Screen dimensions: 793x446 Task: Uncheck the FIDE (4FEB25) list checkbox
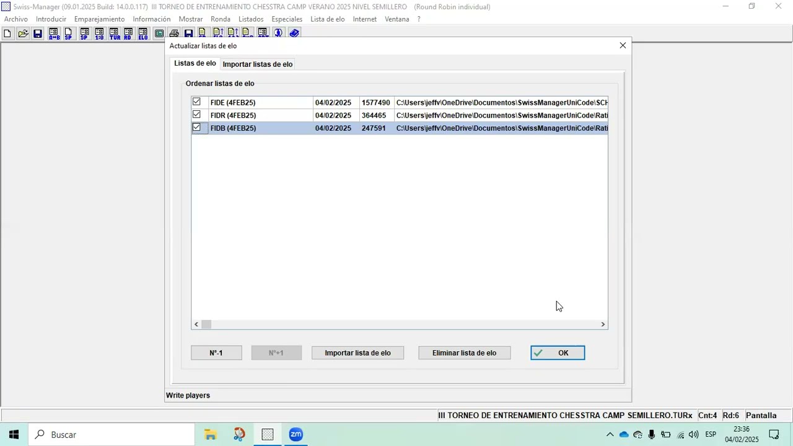pos(196,102)
